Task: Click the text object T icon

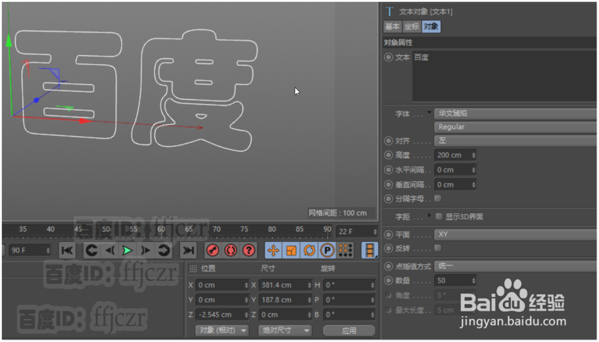Action: click(389, 12)
